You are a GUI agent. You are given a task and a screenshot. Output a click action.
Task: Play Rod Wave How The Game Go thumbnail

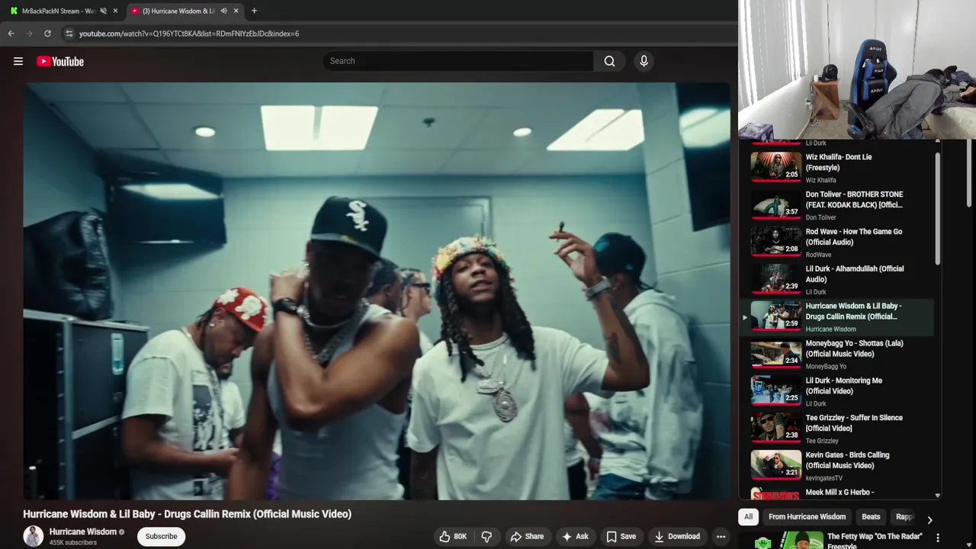[x=776, y=241]
